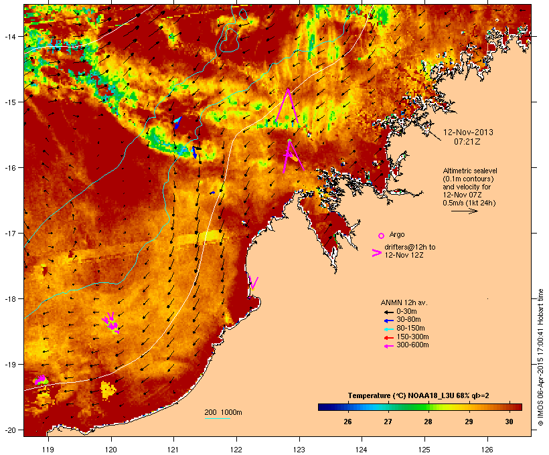Viewport: 549px width, 455px height.
Task: Click the magenta drifter cluster near longitude 119 at -19
Action: point(40,380)
